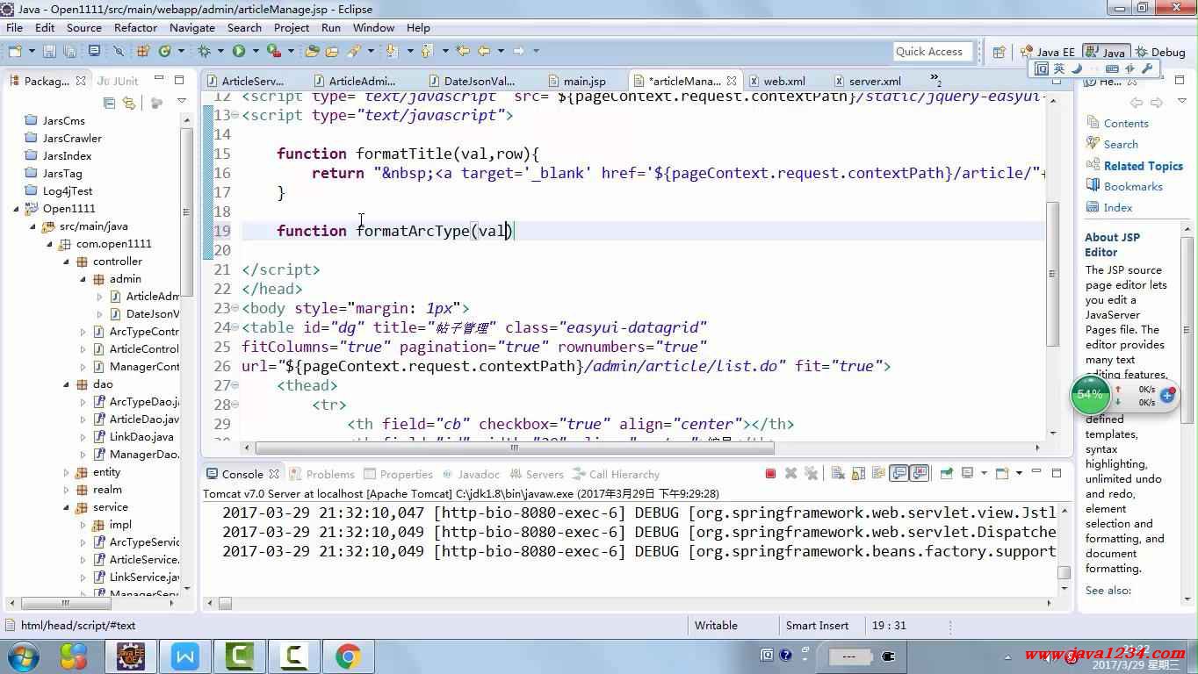Viewport: 1198px width, 674px height.
Task: Select LinkDao.java in the dao package
Action: point(141,437)
